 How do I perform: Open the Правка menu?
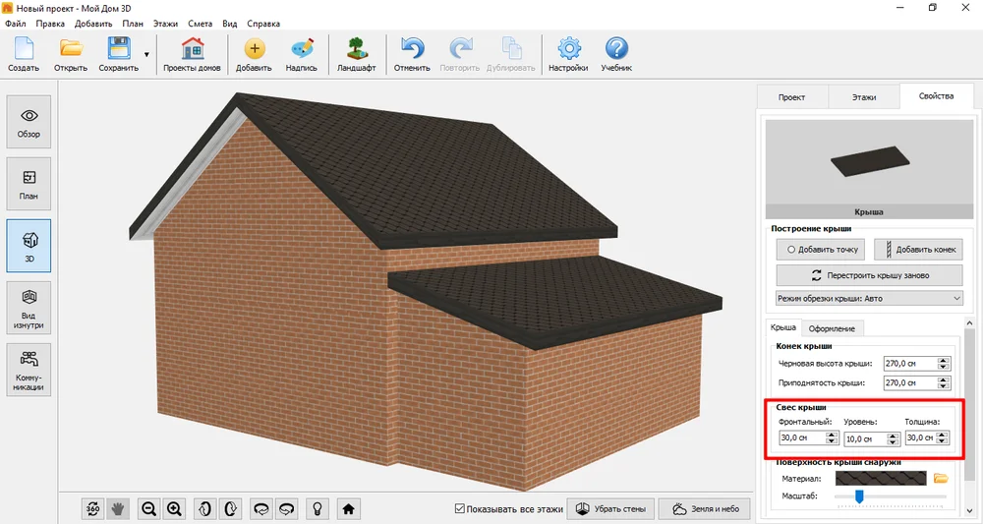(x=50, y=24)
